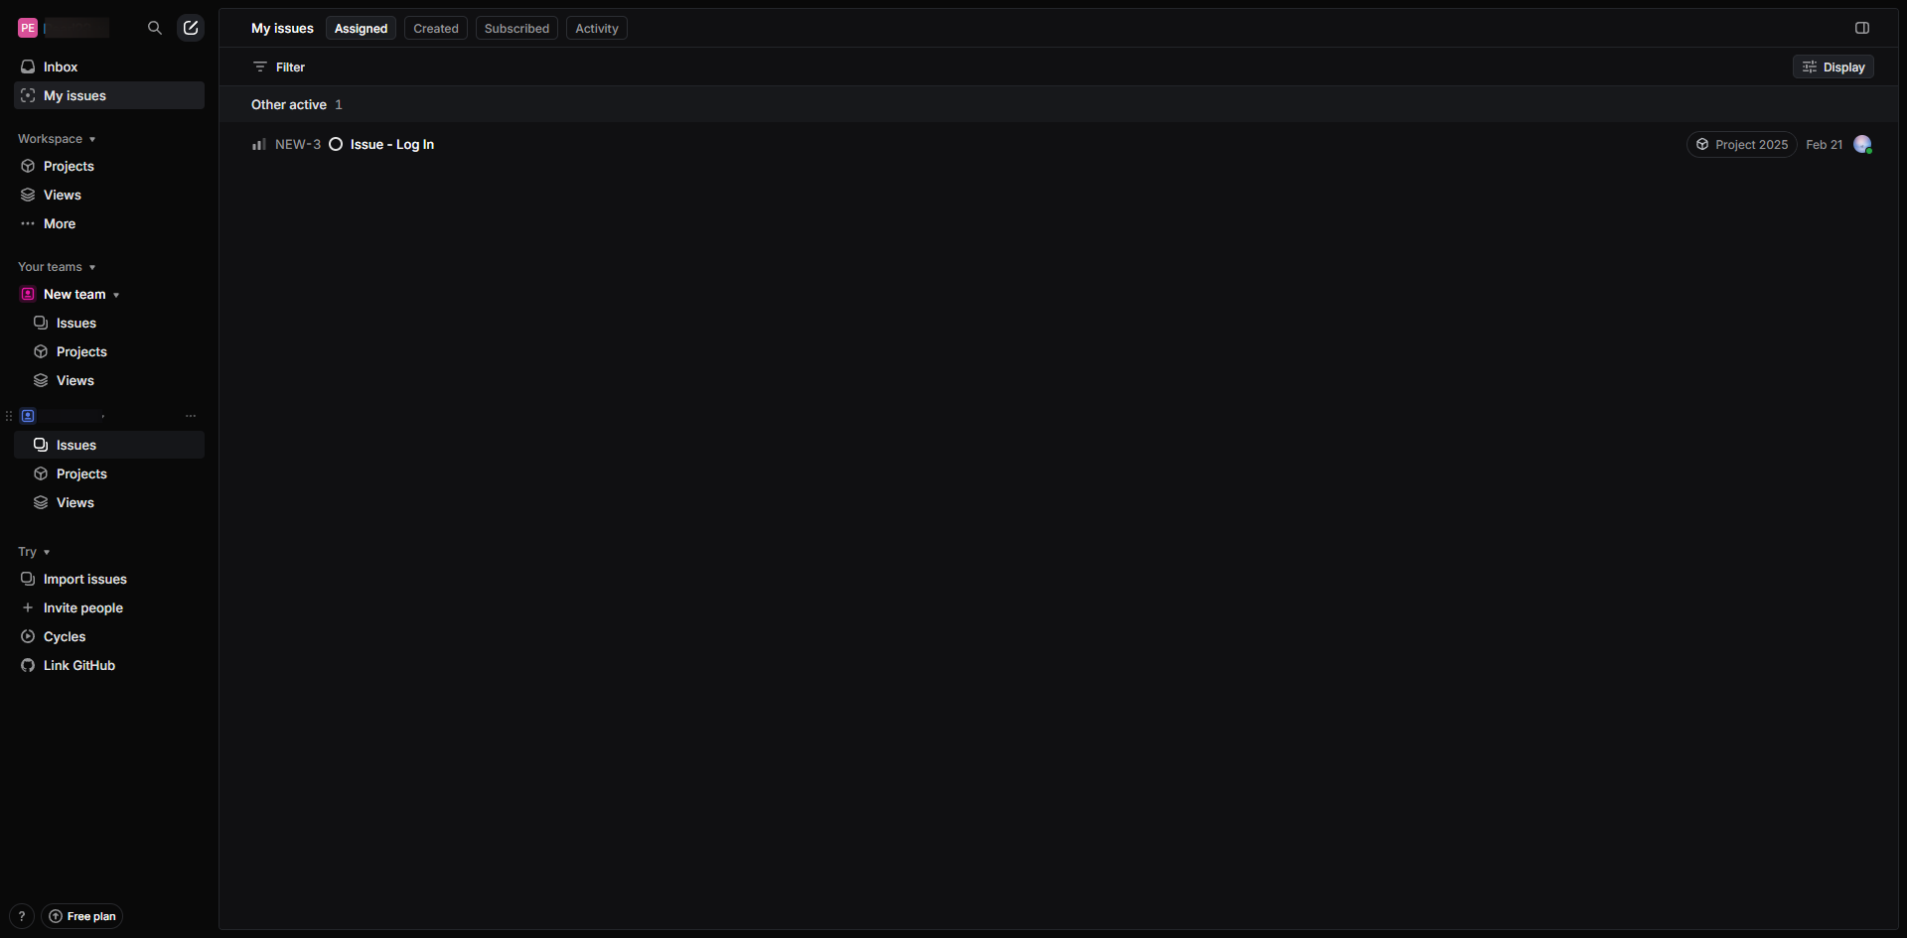Click the Project 2025 label chip

[1741, 145]
